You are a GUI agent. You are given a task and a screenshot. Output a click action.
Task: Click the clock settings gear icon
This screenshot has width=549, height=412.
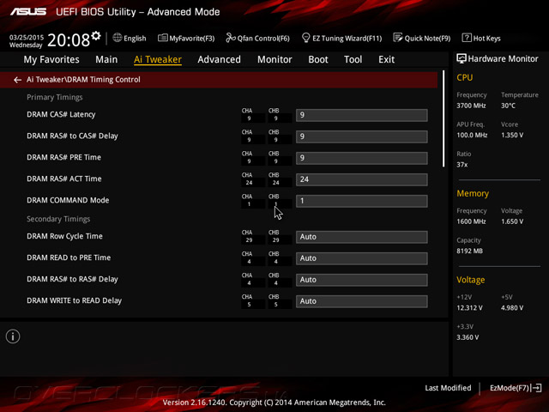[x=96, y=36]
